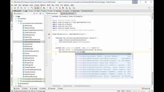Click the Open folder toolbar icon

(x=12, y=8)
